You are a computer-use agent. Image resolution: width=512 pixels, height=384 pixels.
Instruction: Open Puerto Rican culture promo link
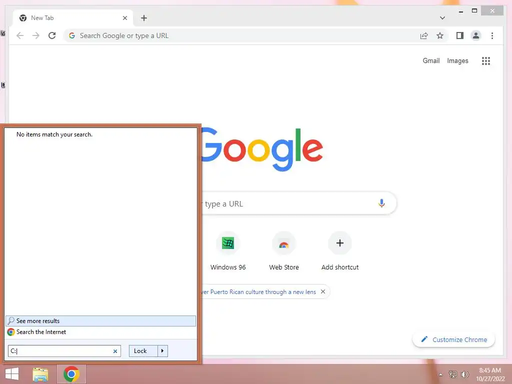[x=259, y=292]
